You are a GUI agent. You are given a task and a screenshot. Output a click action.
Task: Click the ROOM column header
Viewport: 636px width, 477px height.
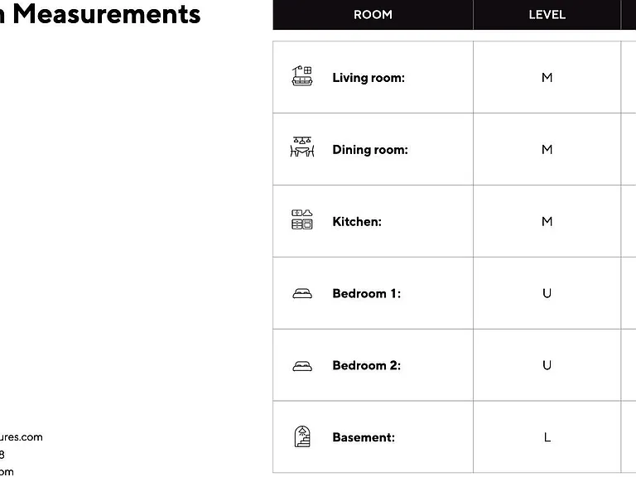(x=373, y=15)
